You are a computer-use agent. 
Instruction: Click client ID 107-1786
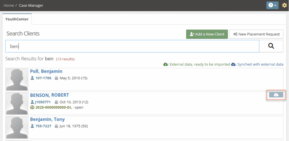43,78
